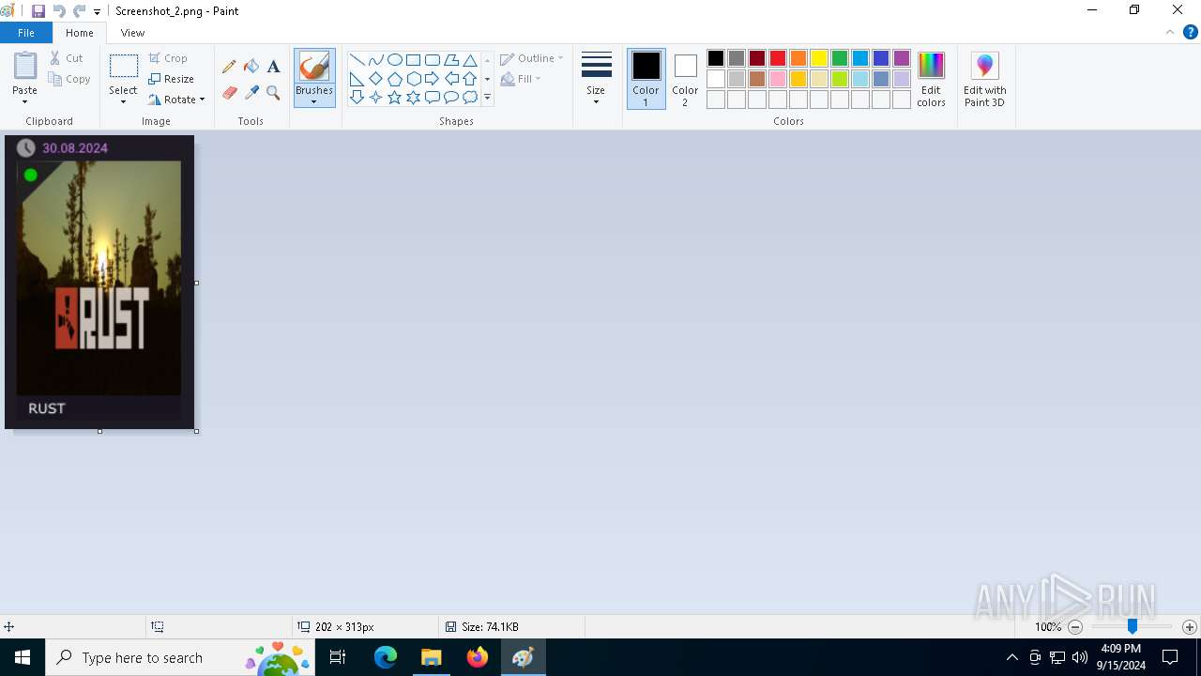Image resolution: width=1201 pixels, height=676 pixels.
Task: Pick the Rounded rectangle shape
Action: [x=433, y=60]
